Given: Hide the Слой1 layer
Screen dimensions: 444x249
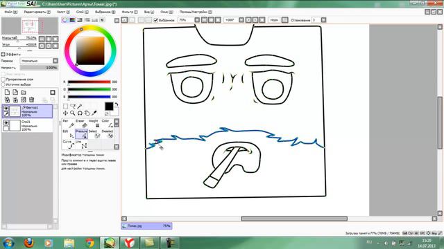Looking at the screenshot, I should [6, 122].
